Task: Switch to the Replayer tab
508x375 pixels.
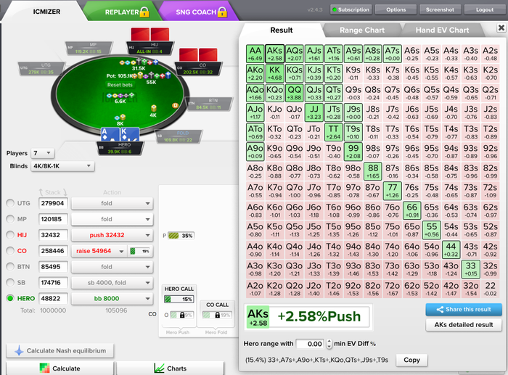Action: coord(123,12)
